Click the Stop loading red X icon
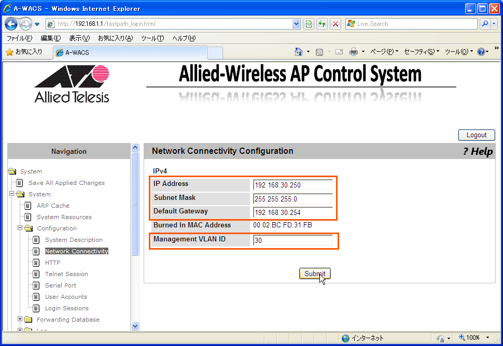Viewport: 503px width, 346px height. click(336, 24)
